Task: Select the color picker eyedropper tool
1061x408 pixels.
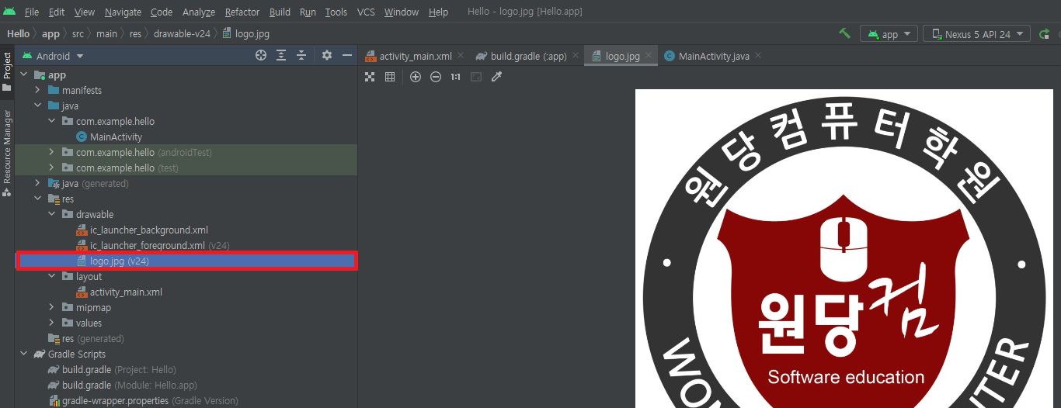Action: (x=497, y=77)
